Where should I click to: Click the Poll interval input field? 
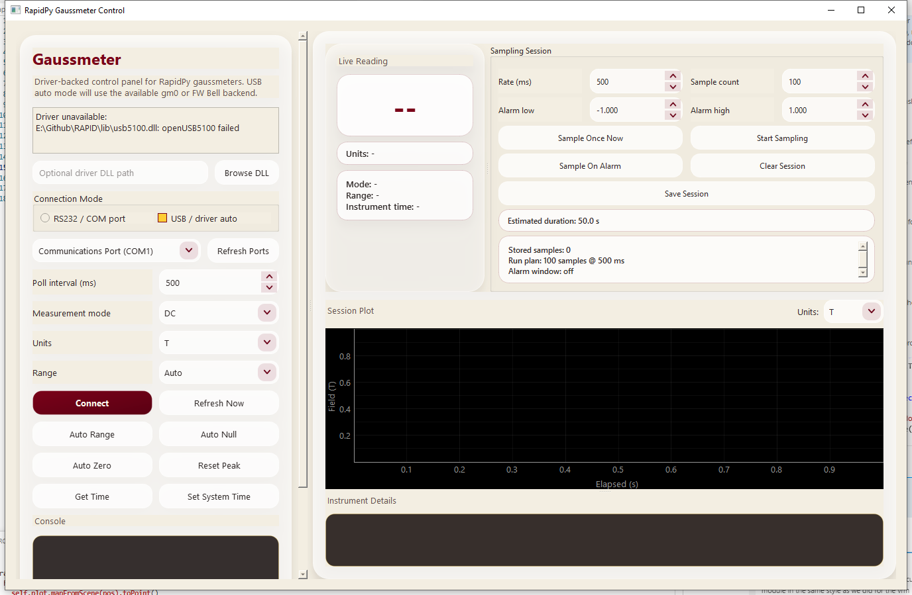(x=211, y=283)
